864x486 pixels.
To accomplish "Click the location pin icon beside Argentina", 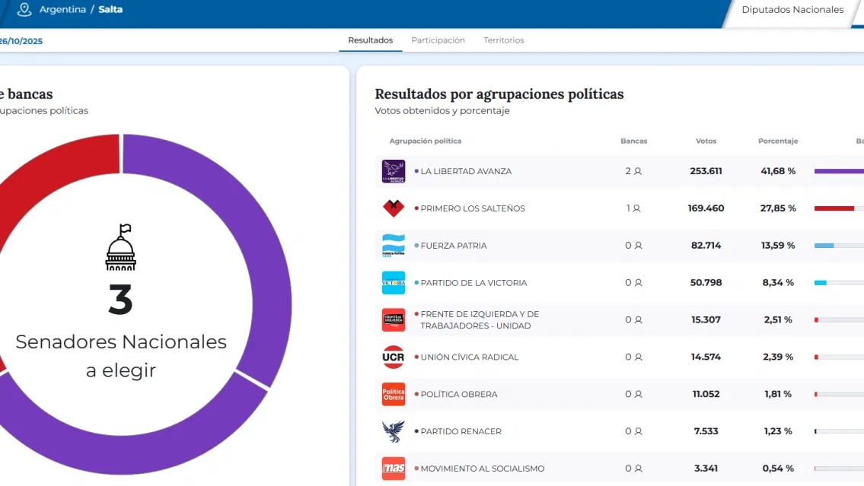I will pyautogui.click(x=24, y=10).
